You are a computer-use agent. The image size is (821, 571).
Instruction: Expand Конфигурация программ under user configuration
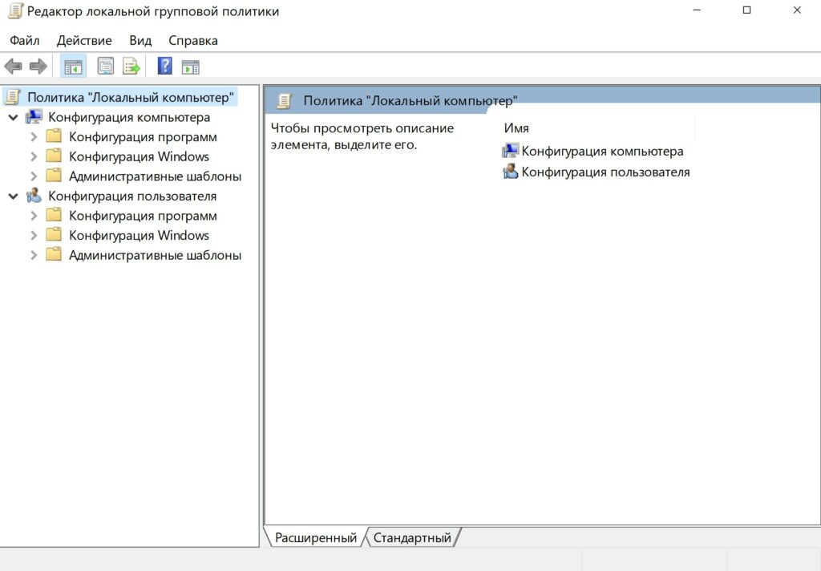click(x=34, y=216)
